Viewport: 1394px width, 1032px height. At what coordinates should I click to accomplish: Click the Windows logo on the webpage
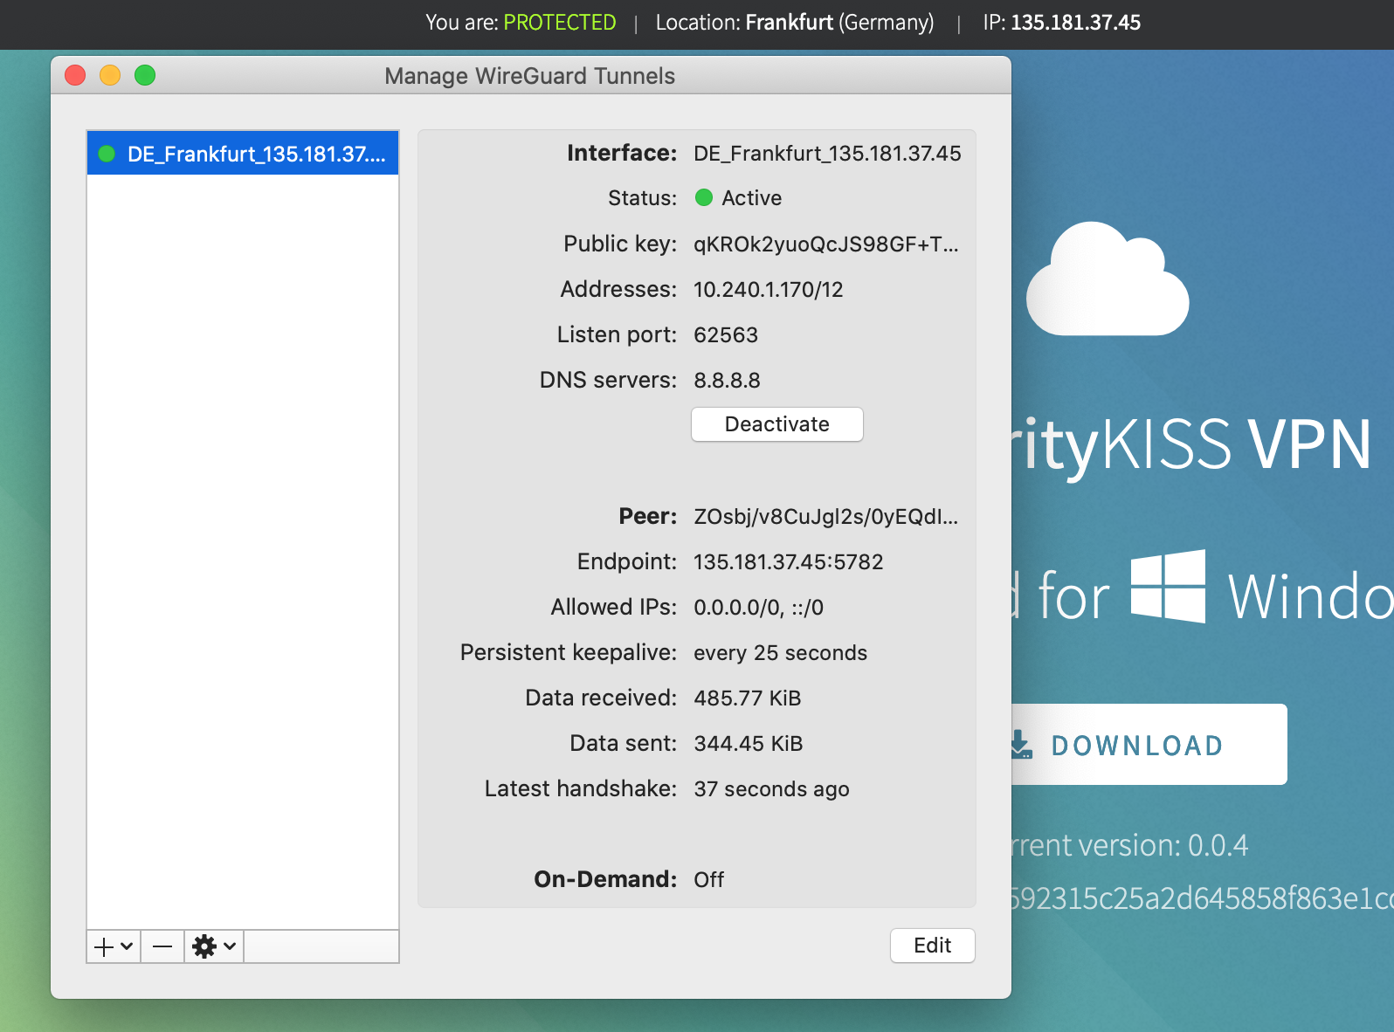(1169, 587)
